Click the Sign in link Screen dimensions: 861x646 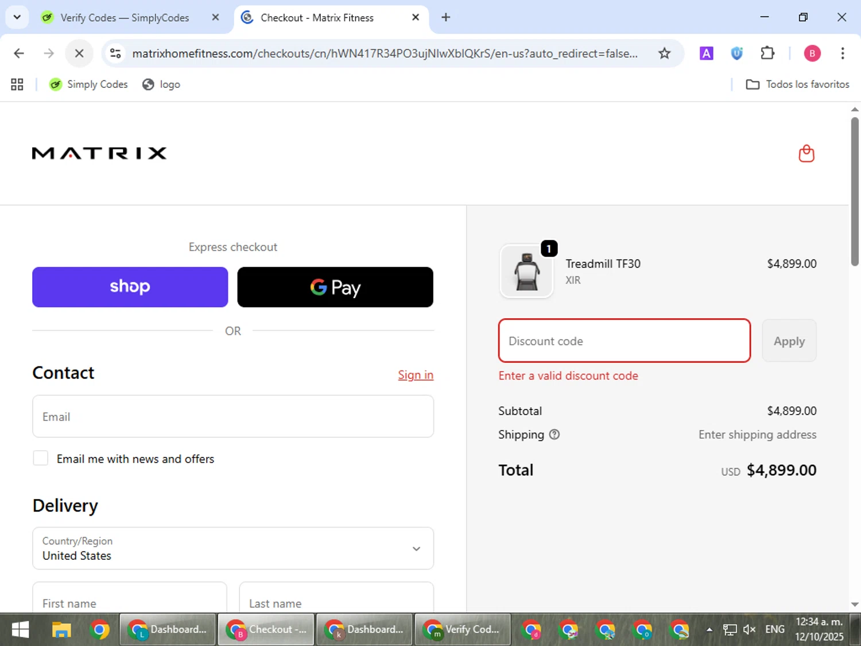click(416, 375)
